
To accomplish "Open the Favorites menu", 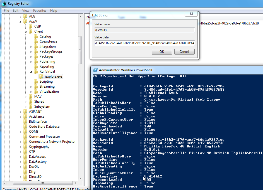I will [40, 11].
